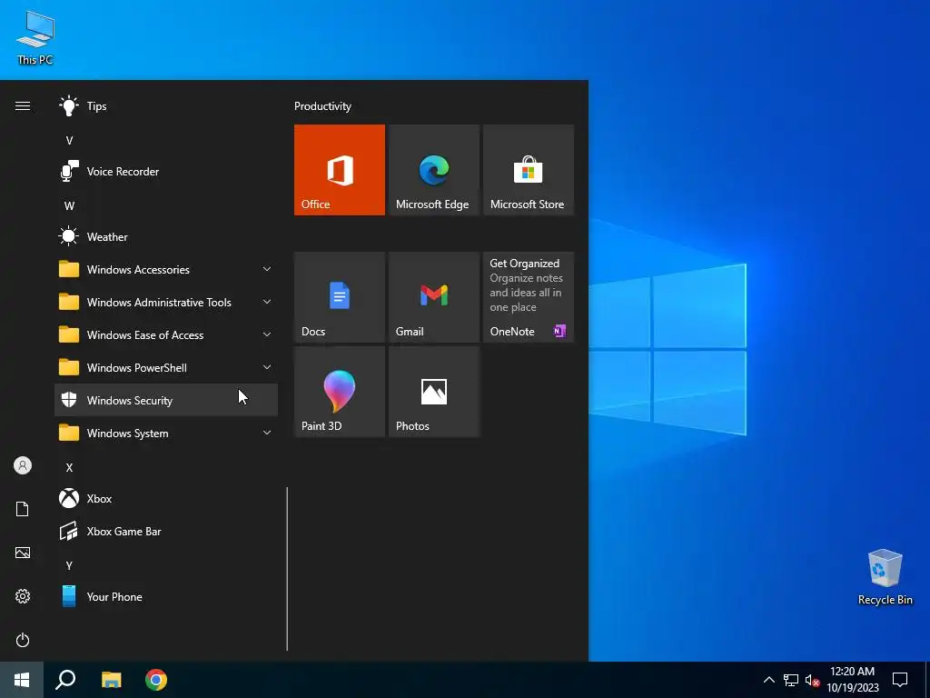Click the Start menu hamburger expand icon

click(23, 106)
